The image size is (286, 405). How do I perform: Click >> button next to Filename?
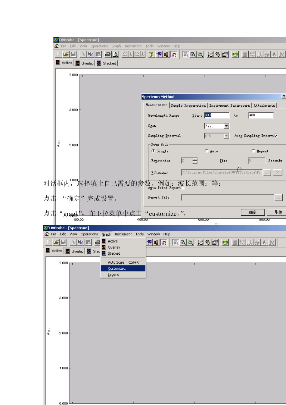278,173
